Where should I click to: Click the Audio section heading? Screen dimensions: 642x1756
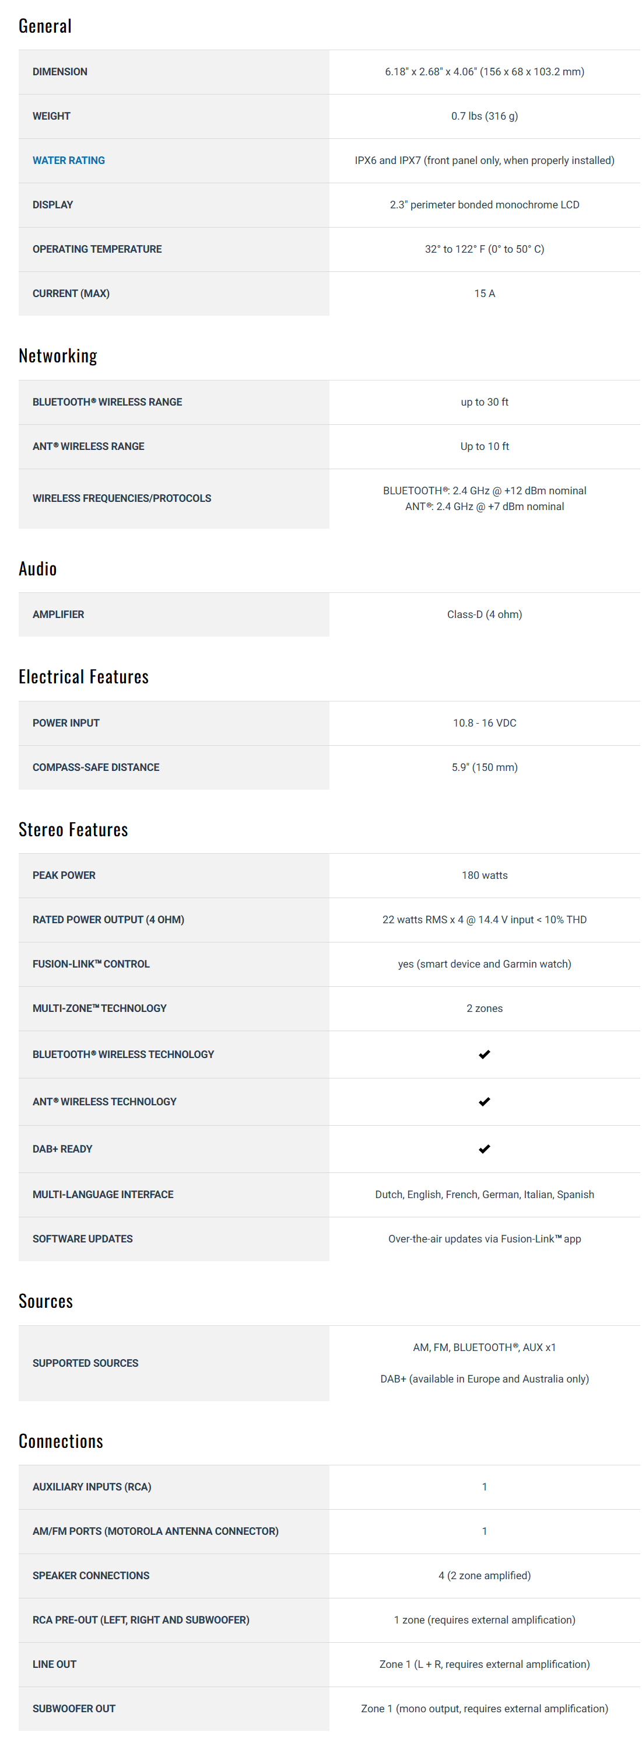(x=37, y=568)
